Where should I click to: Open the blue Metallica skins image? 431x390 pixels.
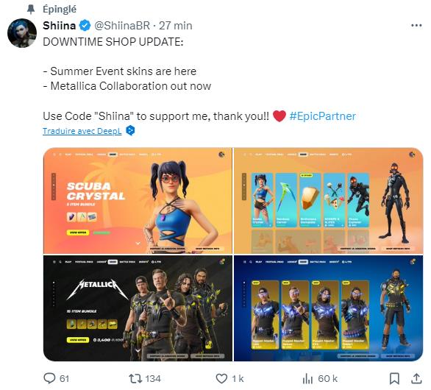click(x=329, y=308)
